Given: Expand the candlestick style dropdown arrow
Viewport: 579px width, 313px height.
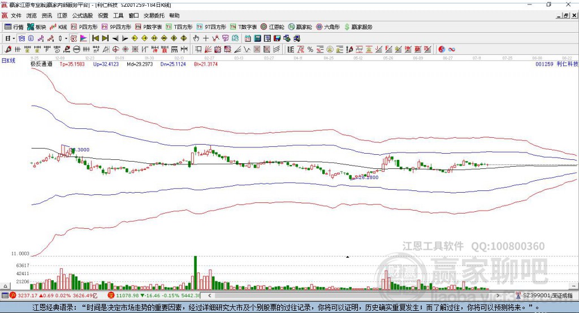Looking at the screenshot, I should click(66, 38).
